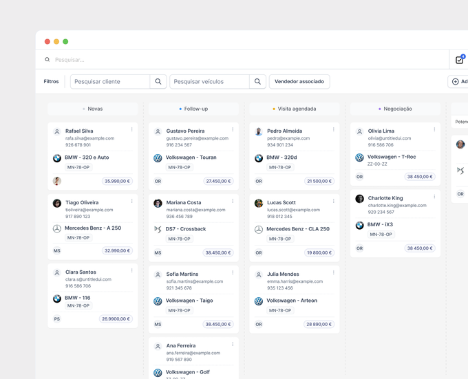Click the BMW logo on Charlotte King card
Screen dimensions: 468x379
(x=360, y=225)
